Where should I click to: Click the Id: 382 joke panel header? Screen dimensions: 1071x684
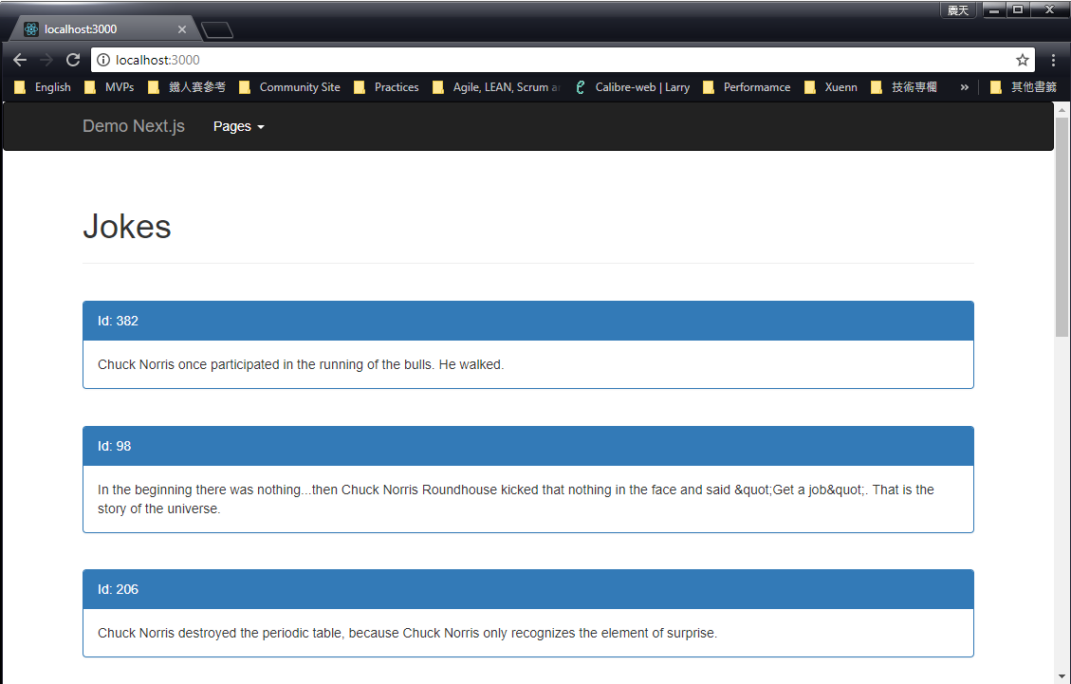pos(527,321)
